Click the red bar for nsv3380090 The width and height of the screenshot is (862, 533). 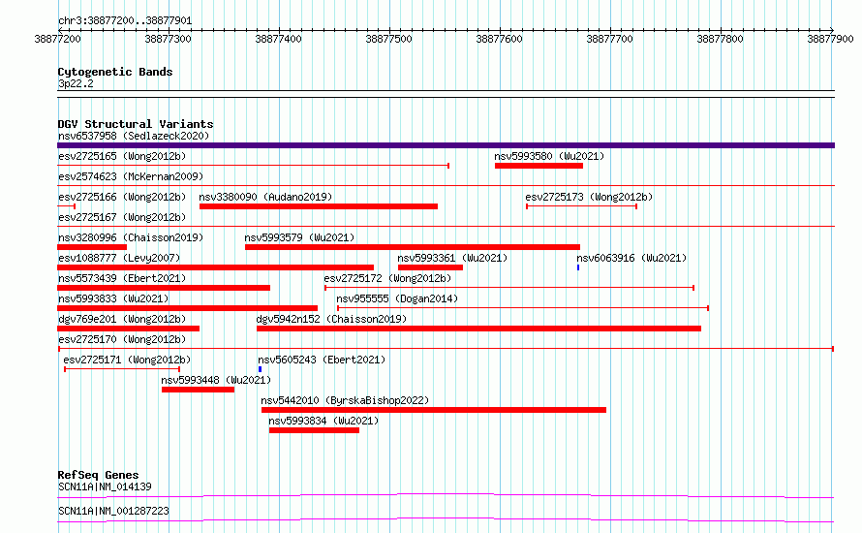(319, 206)
